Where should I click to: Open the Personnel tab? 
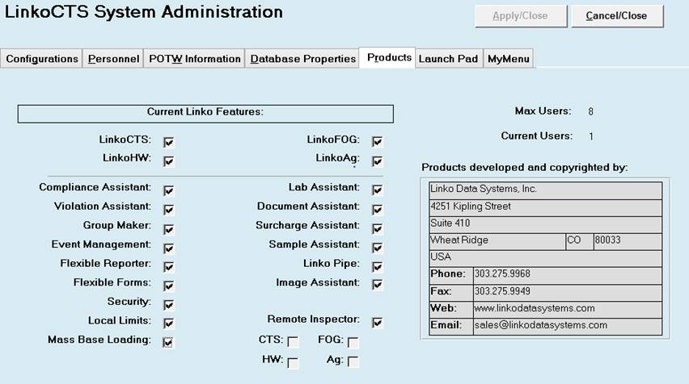coord(113,59)
